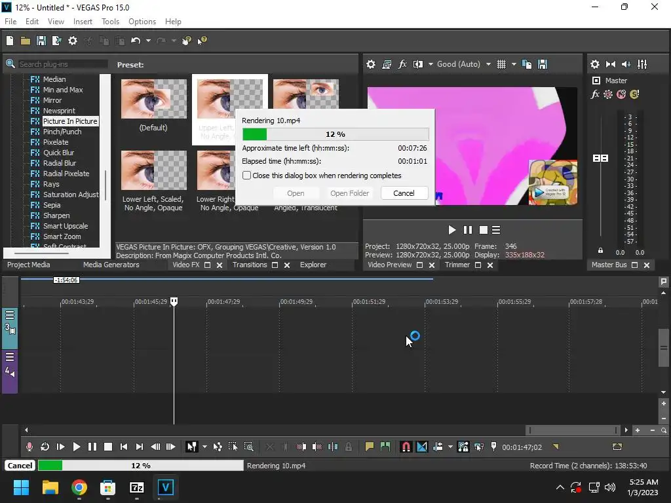Viewport: 671px width, 503px height.
Task: Open the Undo history dropdown arrow
Action: tap(148, 41)
